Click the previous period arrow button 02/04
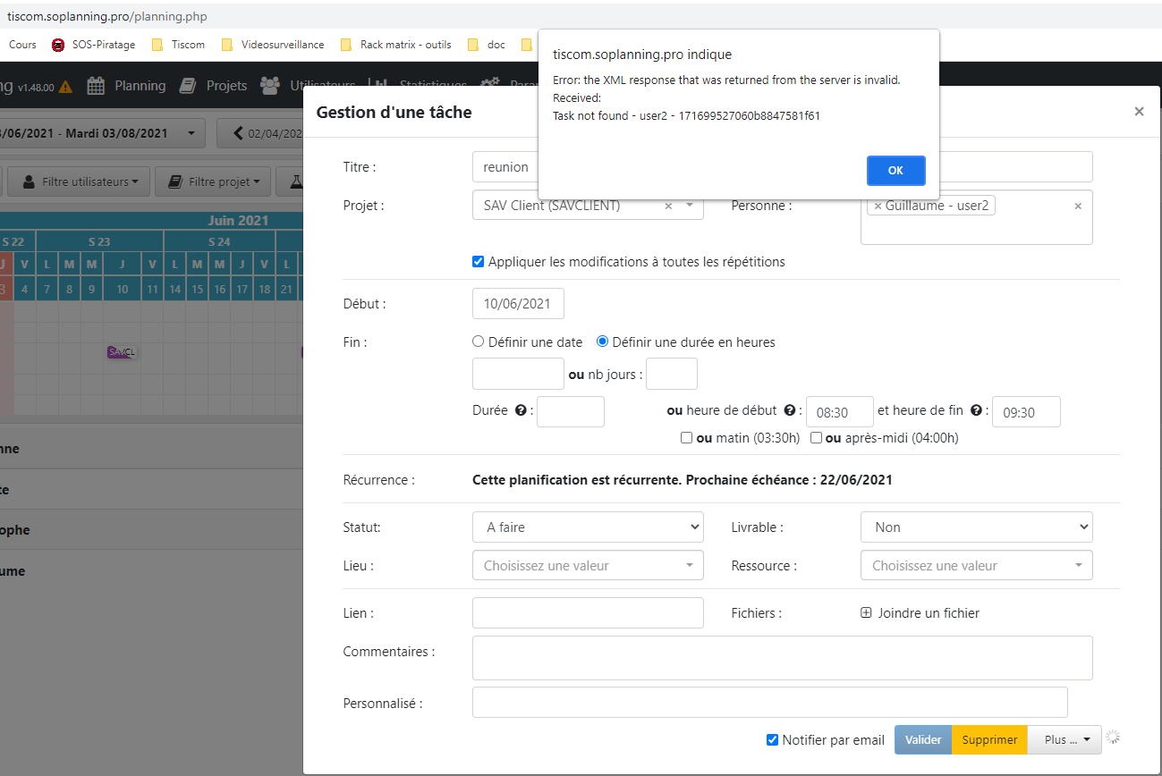 (260, 133)
